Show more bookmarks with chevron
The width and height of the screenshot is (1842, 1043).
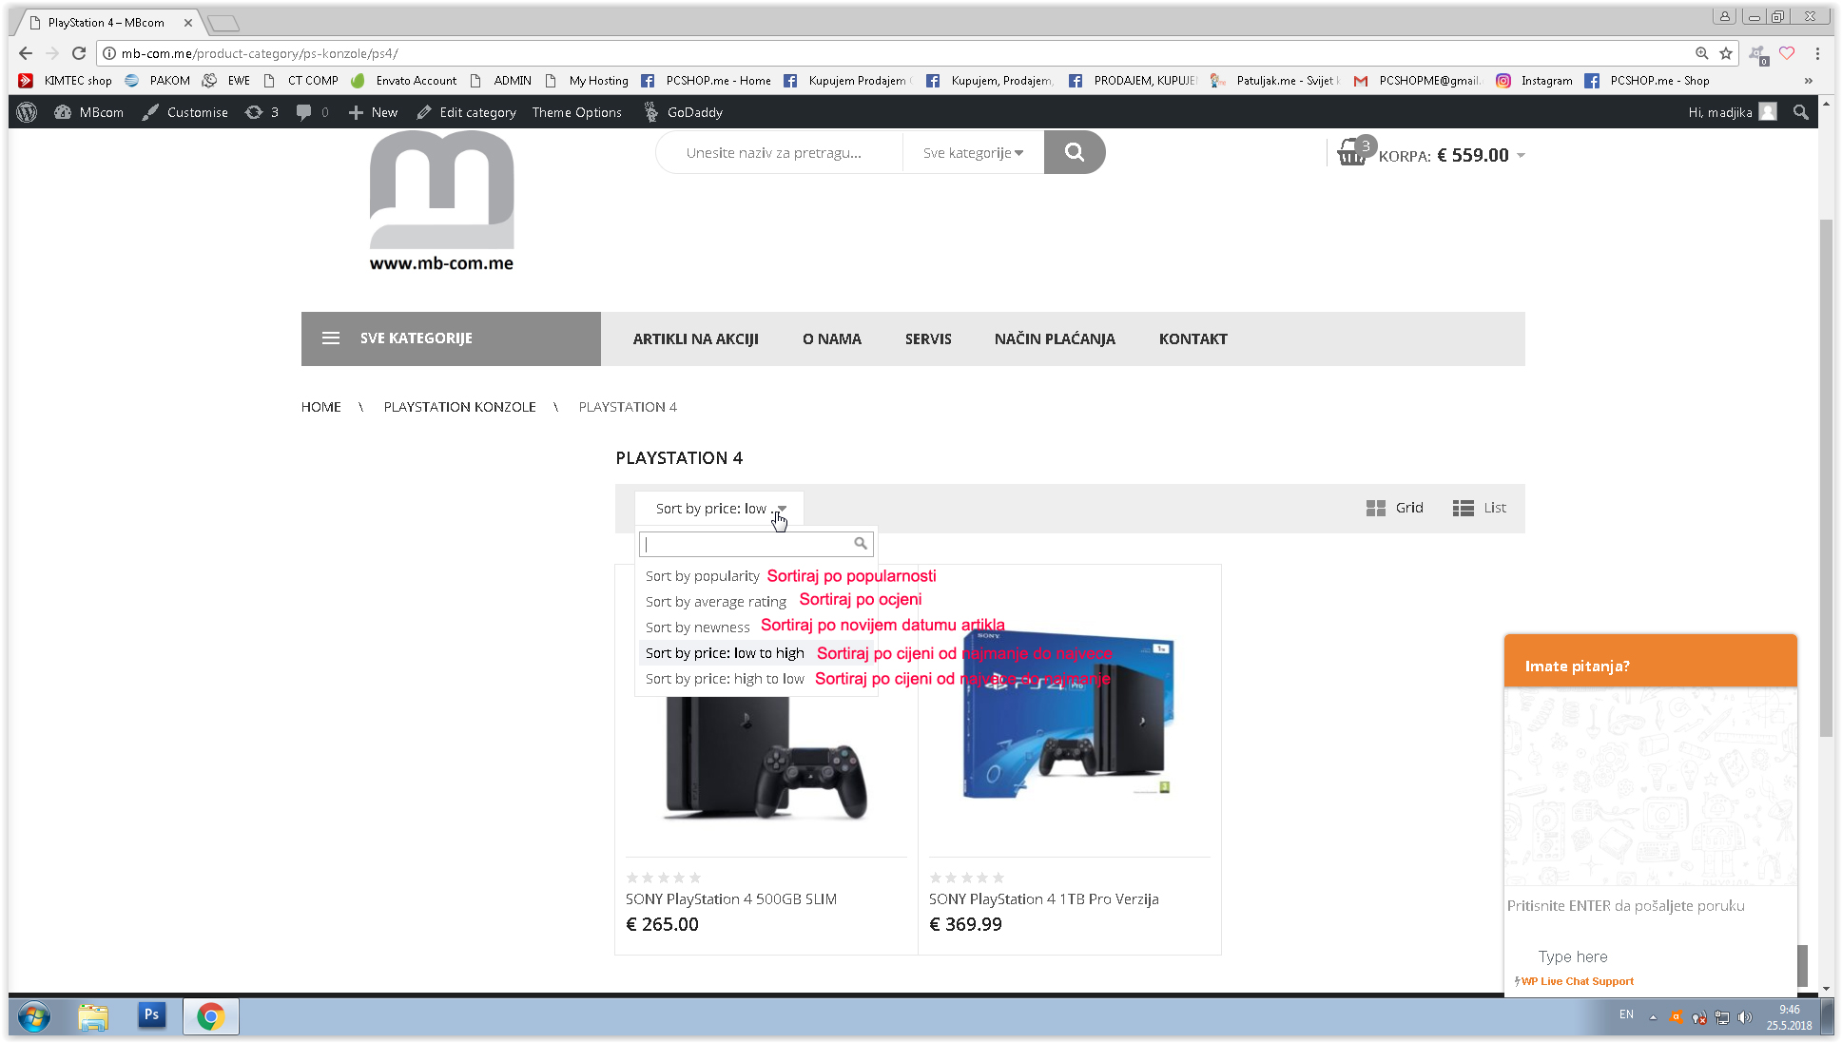pos(1808,81)
